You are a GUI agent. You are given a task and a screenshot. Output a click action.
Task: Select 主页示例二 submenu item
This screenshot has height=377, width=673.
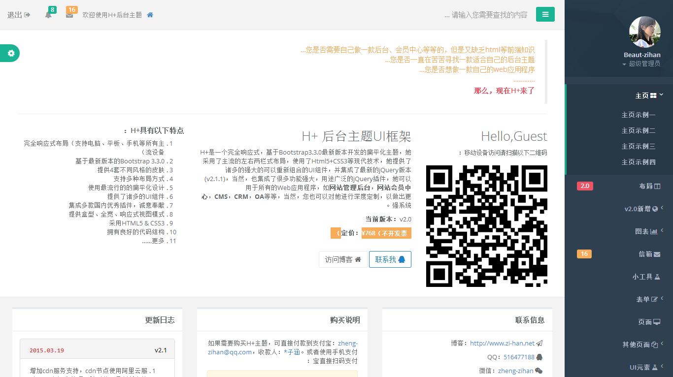click(638, 130)
